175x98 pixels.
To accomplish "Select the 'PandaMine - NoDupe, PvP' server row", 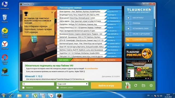I will pos(89,24).
